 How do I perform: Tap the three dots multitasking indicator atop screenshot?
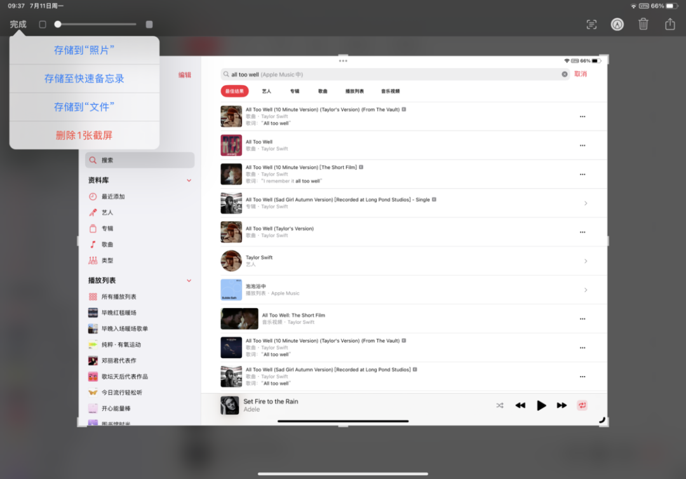343,61
